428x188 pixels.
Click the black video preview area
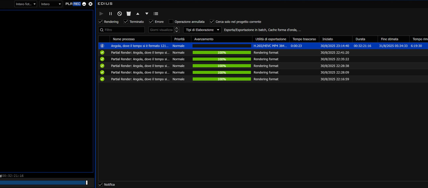pos(46,91)
